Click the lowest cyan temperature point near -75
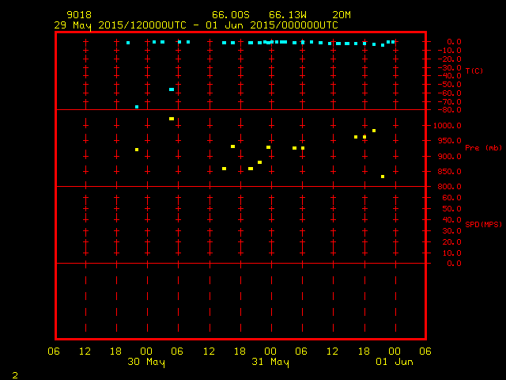 point(137,107)
